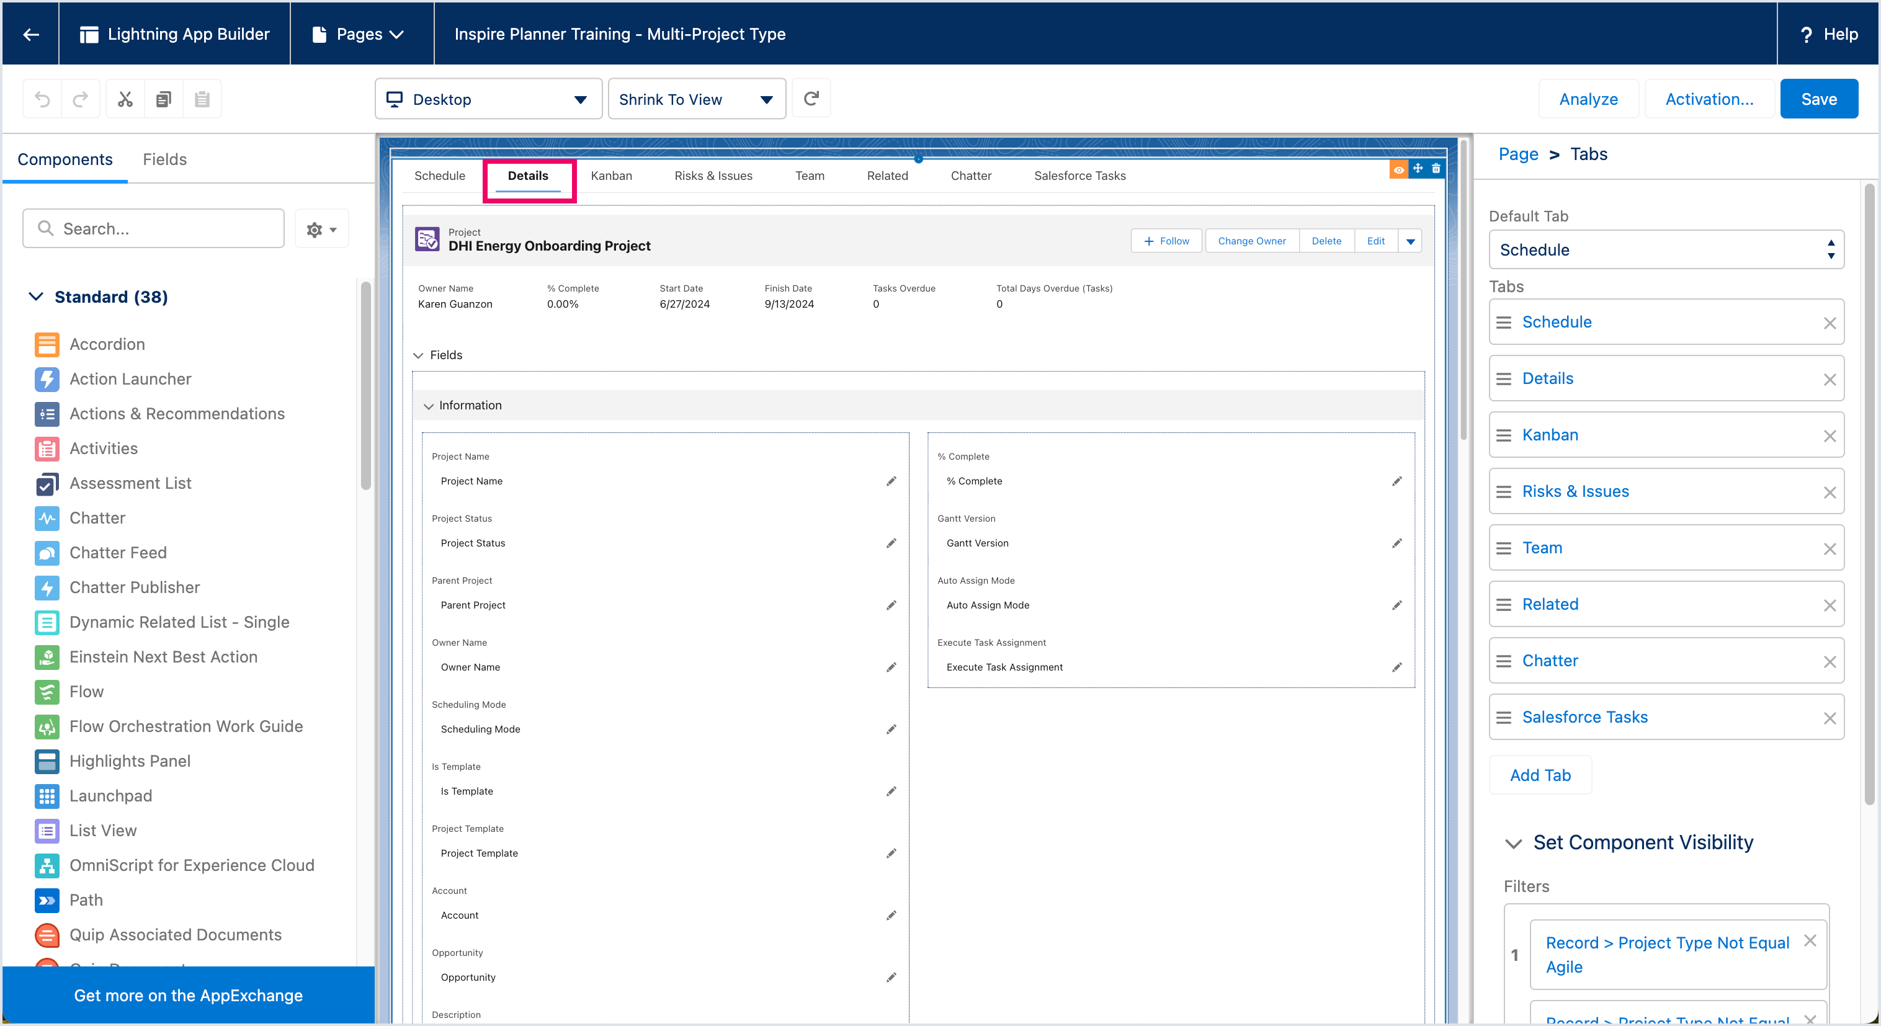Click the Details tab link in properties
The width and height of the screenshot is (1881, 1026).
1547,379
